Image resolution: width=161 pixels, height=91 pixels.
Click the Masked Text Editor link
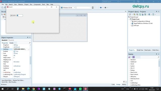tap(18, 80)
